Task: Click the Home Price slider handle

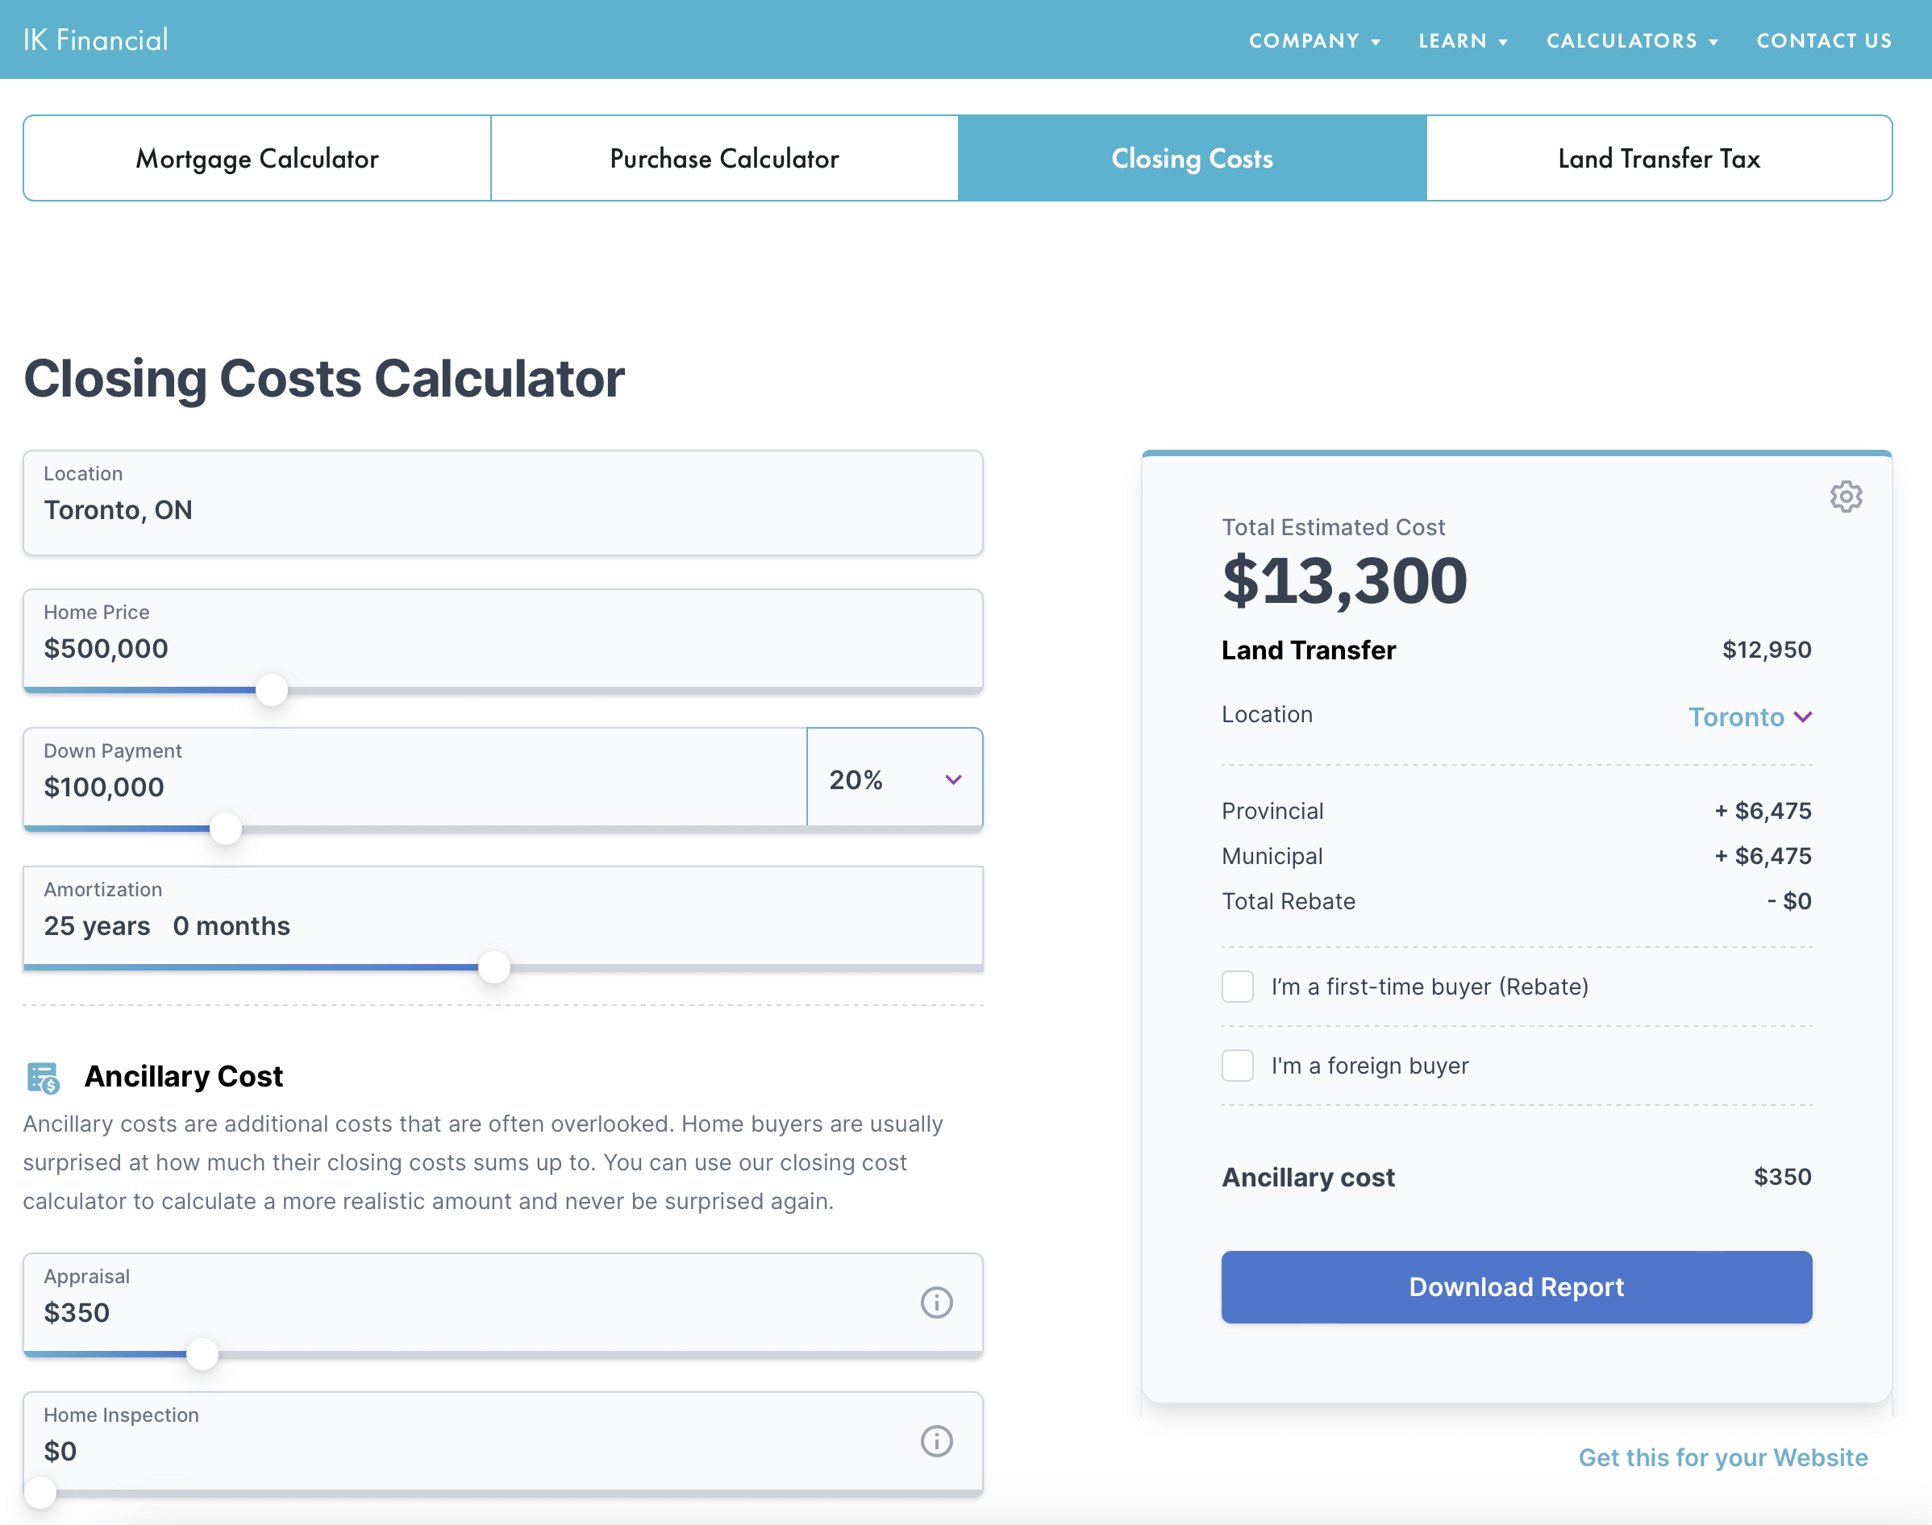Action: pyautogui.click(x=272, y=689)
